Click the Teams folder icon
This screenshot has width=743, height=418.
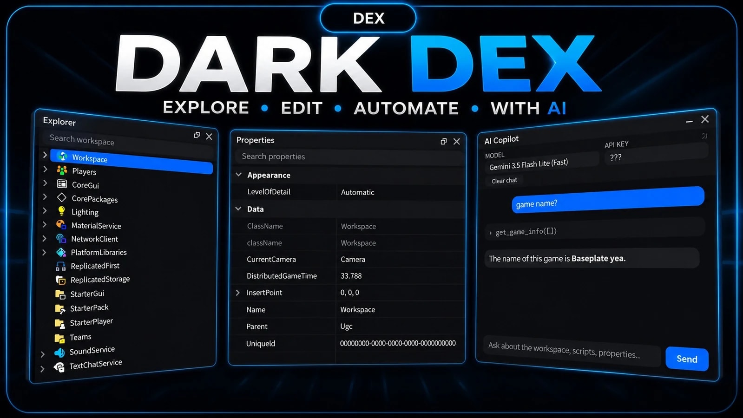(59, 338)
